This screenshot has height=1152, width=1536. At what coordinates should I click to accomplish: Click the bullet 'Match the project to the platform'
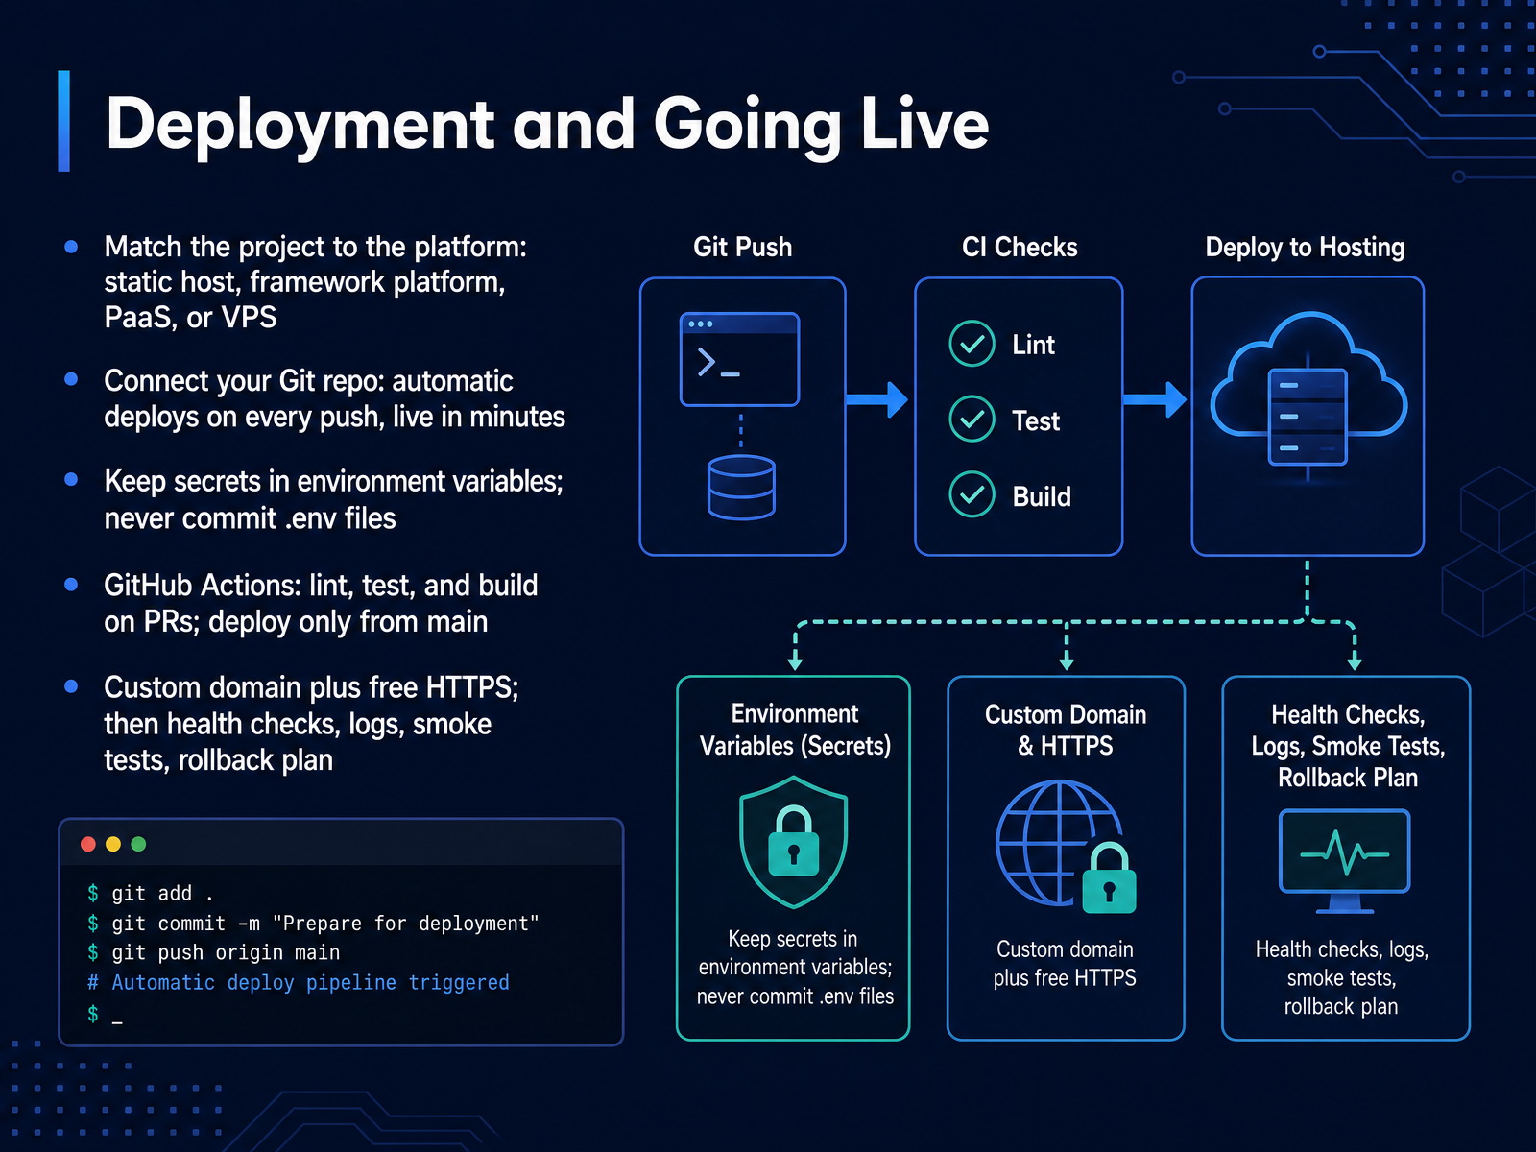[x=315, y=282]
